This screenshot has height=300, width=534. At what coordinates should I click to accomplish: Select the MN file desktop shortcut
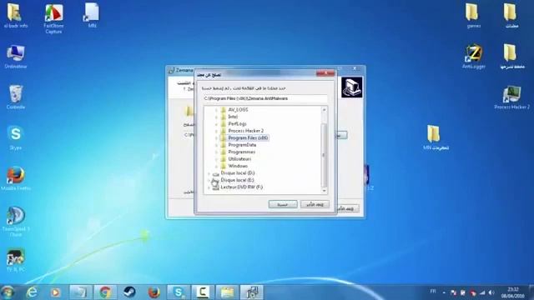click(92, 16)
